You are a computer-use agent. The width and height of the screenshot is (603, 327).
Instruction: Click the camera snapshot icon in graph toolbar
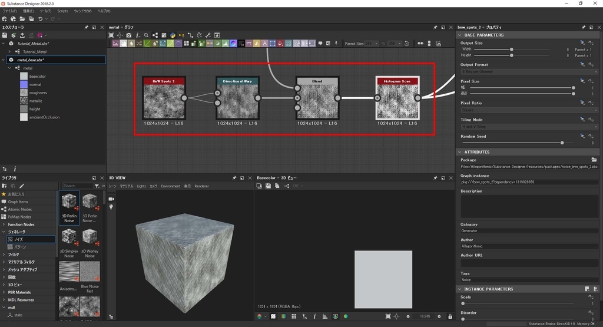tap(129, 35)
